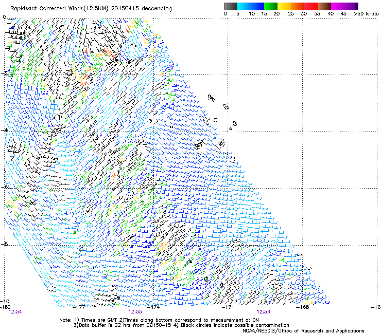Select the blue 10-15 knots legend color segment

pyautogui.click(x=257, y=6)
